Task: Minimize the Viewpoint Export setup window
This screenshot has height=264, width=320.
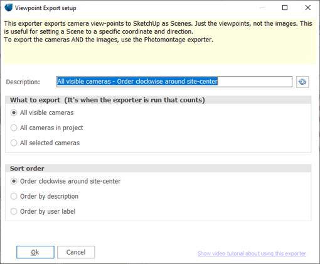Action: point(262,8)
